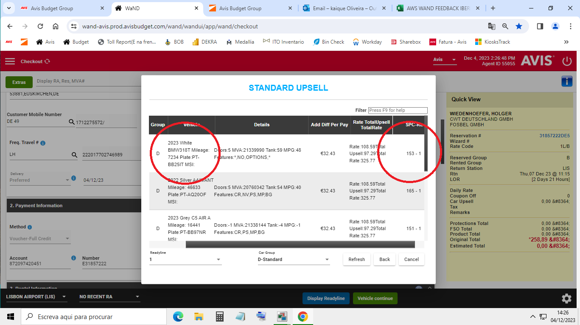Image resolution: width=580 pixels, height=325 pixels.
Task: Open the Chrome three-dot menu
Action: 570,26
